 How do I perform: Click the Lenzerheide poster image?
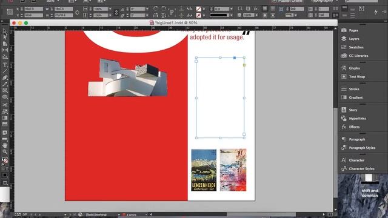click(204, 170)
